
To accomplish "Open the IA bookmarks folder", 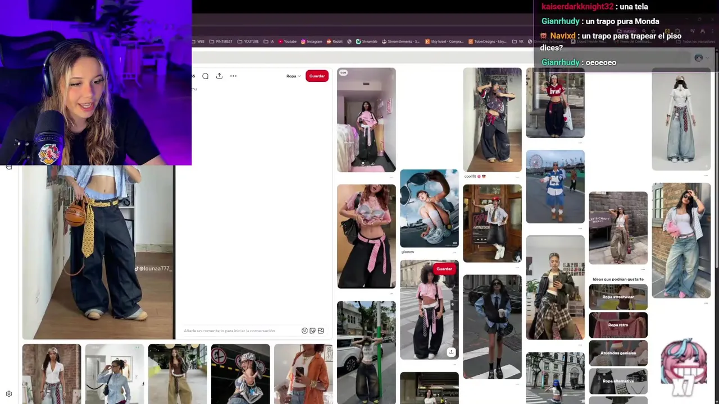I will [269, 42].
